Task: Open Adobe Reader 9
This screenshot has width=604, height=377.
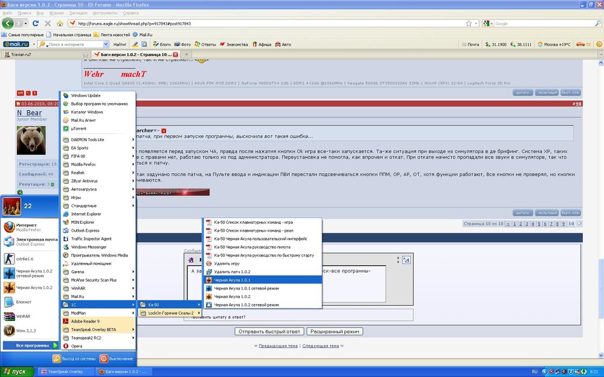Action: click(x=98, y=322)
